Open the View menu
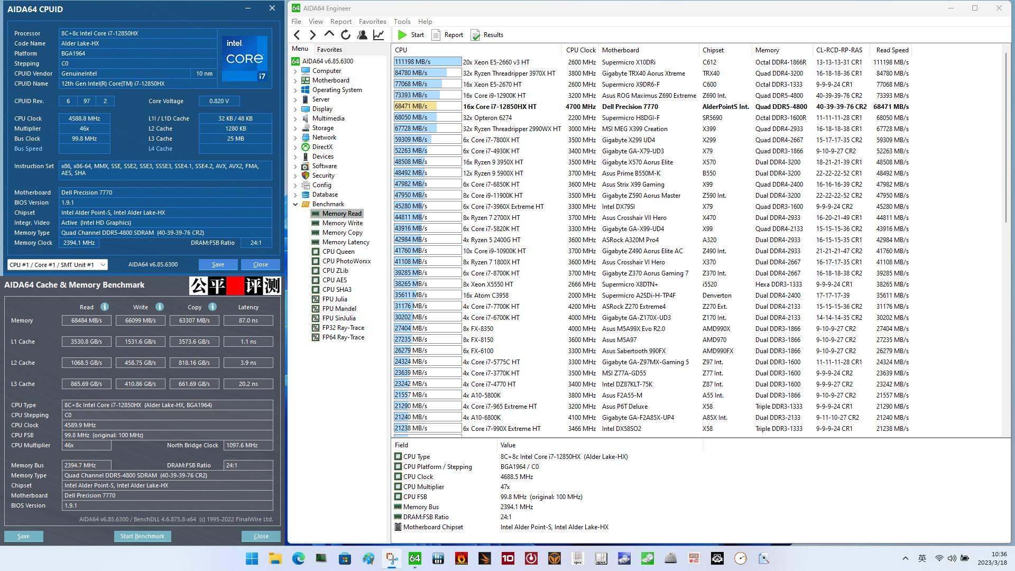 (316, 22)
